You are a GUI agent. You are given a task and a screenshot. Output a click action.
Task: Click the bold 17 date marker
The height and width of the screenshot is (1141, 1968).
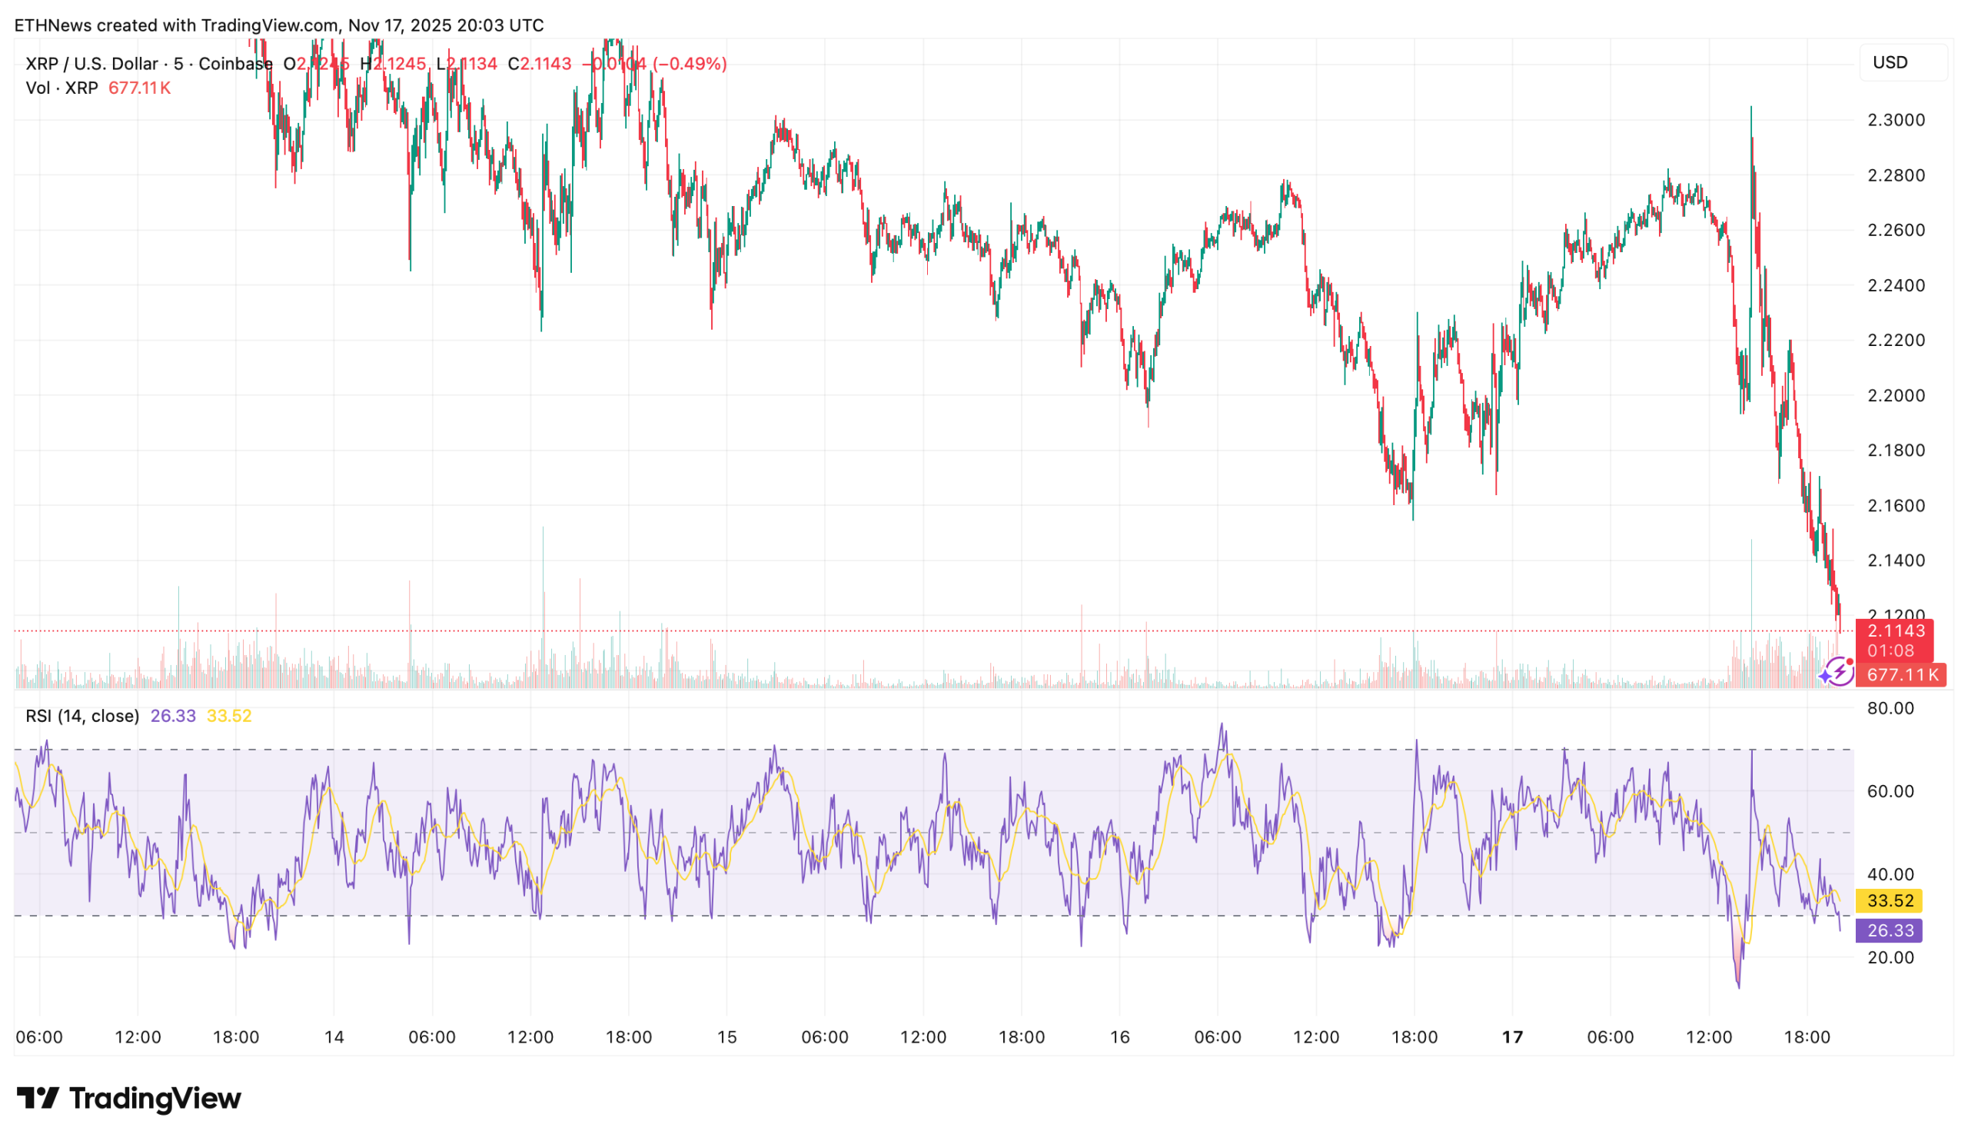(1513, 1037)
